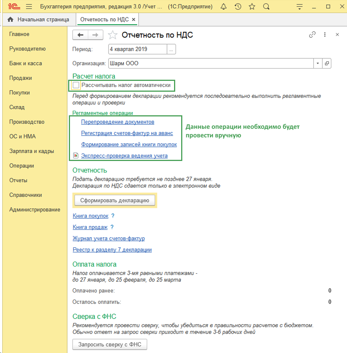Open the Главное section

pyautogui.click(x=19, y=34)
